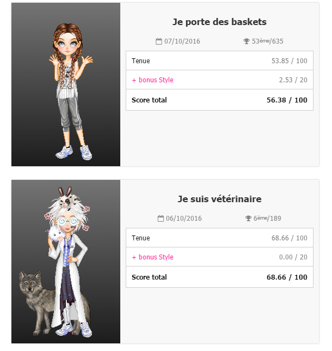
Task: Click the pink '+ bonus Style' showing 2.53
Action: click(153, 80)
